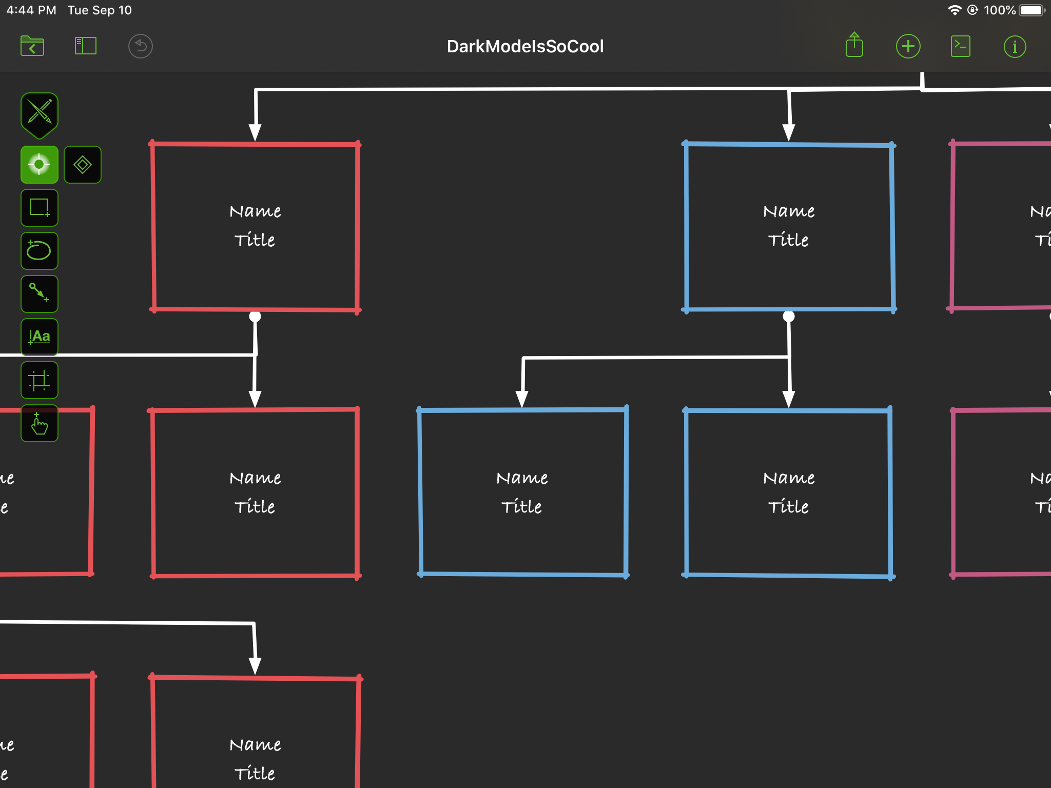This screenshot has width=1051, height=788.
Task: Select the diamond point editor tool
Action: click(x=83, y=165)
